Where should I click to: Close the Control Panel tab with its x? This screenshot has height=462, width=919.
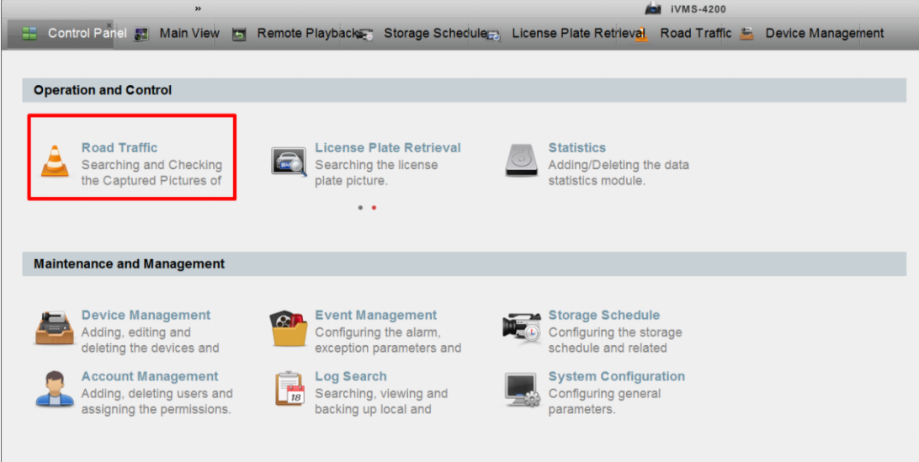[109, 25]
